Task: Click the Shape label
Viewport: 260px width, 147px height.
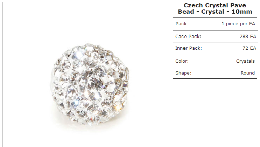Action: pyautogui.click(x=183, y=73)
